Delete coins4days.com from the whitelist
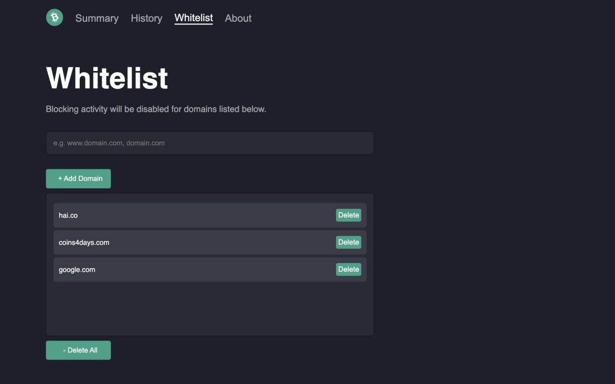615x384 pixels. click(348, 242)
